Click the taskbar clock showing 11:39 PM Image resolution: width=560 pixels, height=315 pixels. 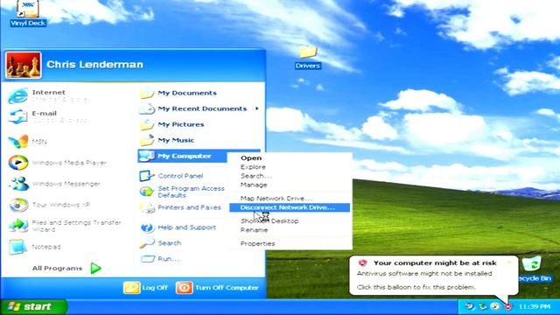pyautogui.click(x=535, y=307)
